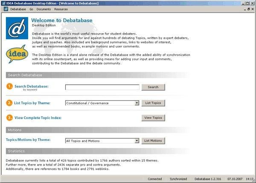Expand the Constitutional / Governance theme dropdown
Viewport: 256px width, 183px height.
coord(137,103)
